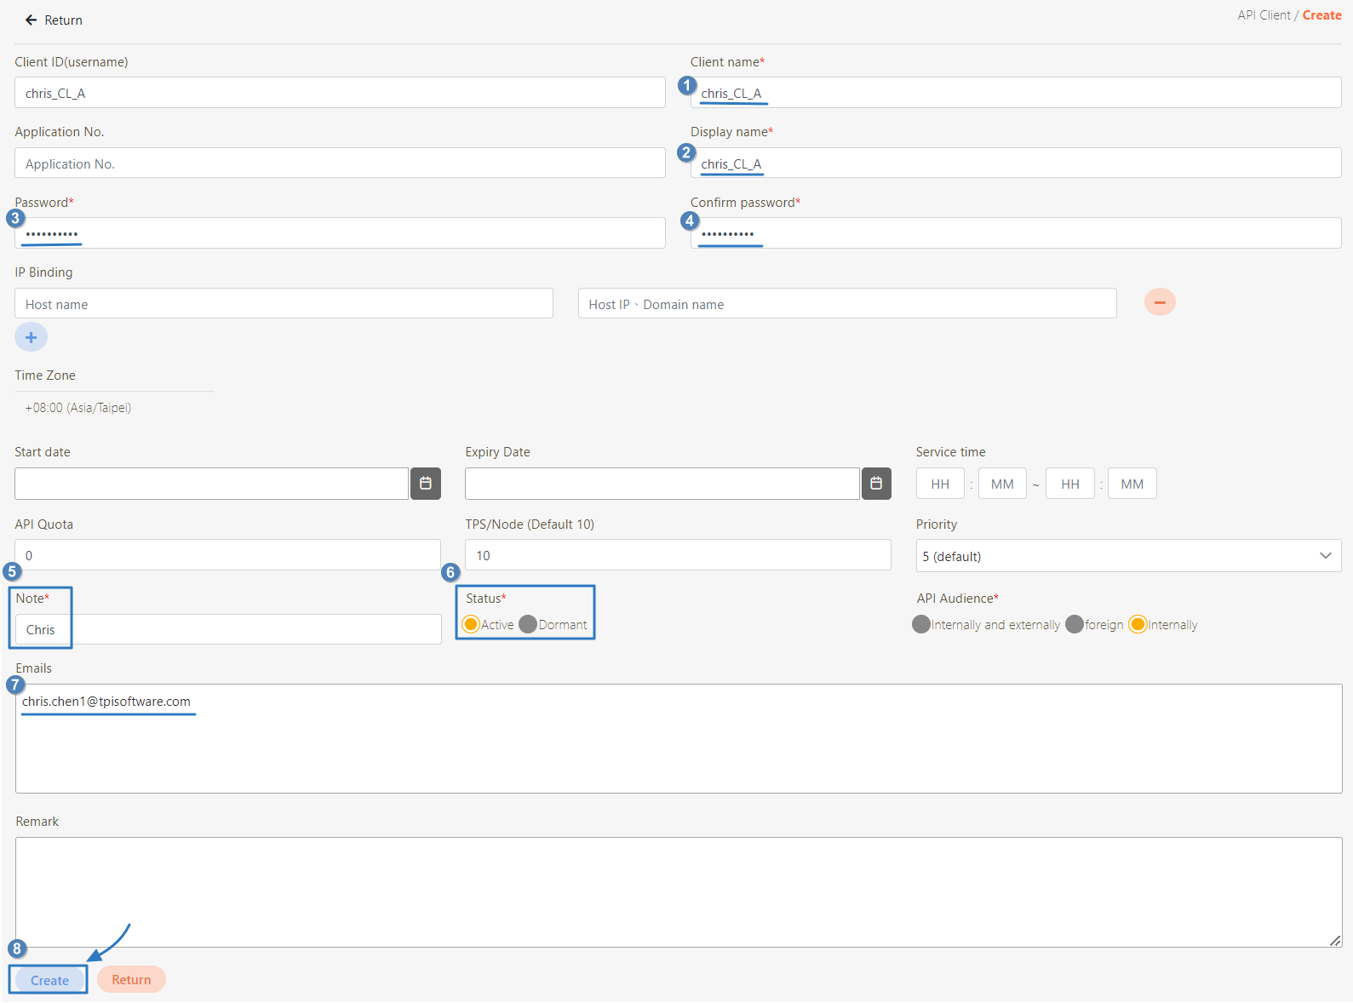Select the Dormant status radio button
The width and height of the screenshot is (1353, 1003).
coord(528,625)
